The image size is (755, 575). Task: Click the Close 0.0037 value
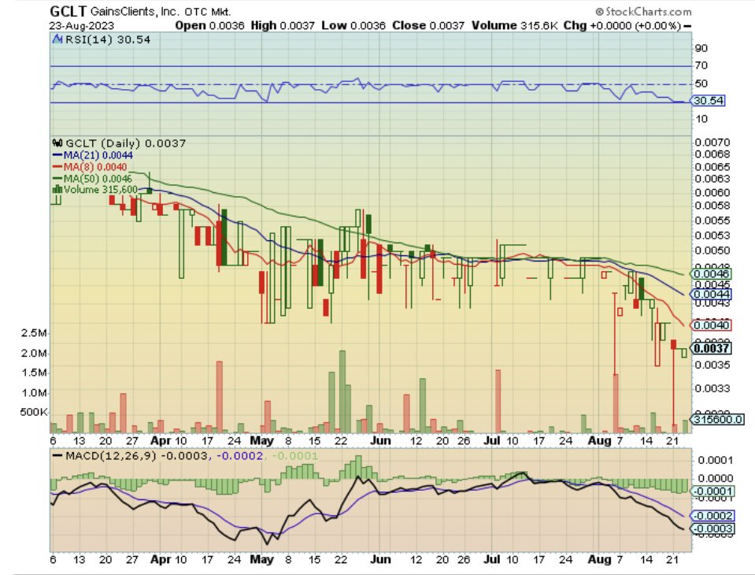click(428, 25)
